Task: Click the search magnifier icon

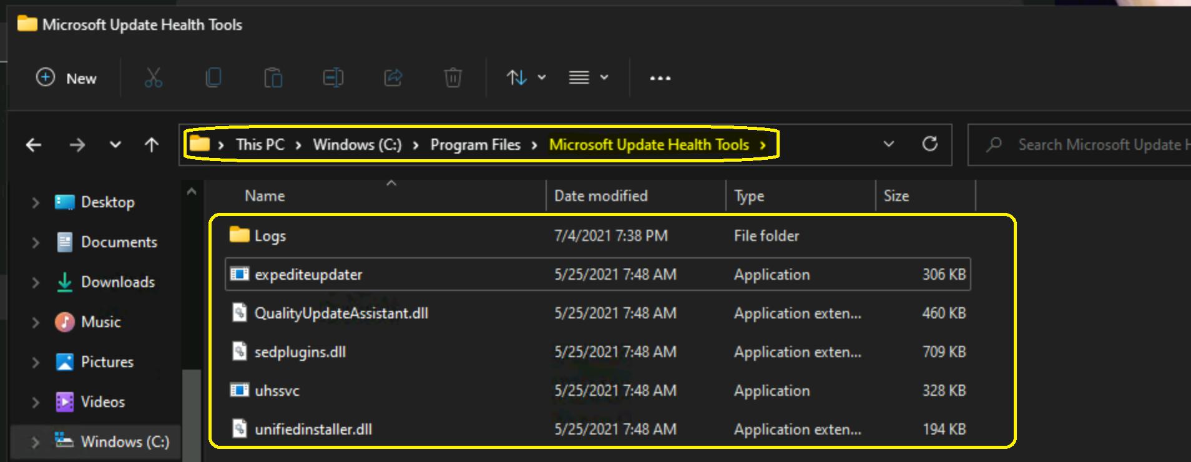Action: click(x=994, y=145)
